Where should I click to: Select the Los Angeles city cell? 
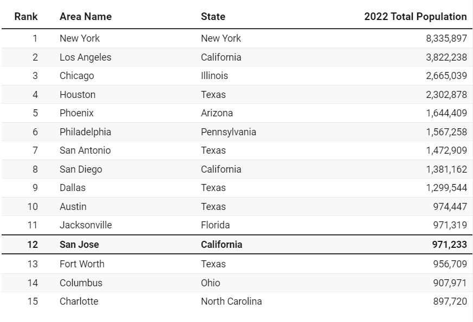click(85, 57)
